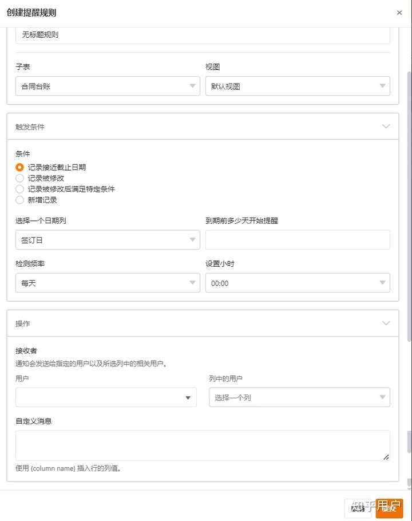This screenshot has height=521, width=412.
Task: Collapse the 操作 section
Action: [x=386, y=323]
